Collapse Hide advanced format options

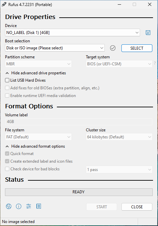35,146
